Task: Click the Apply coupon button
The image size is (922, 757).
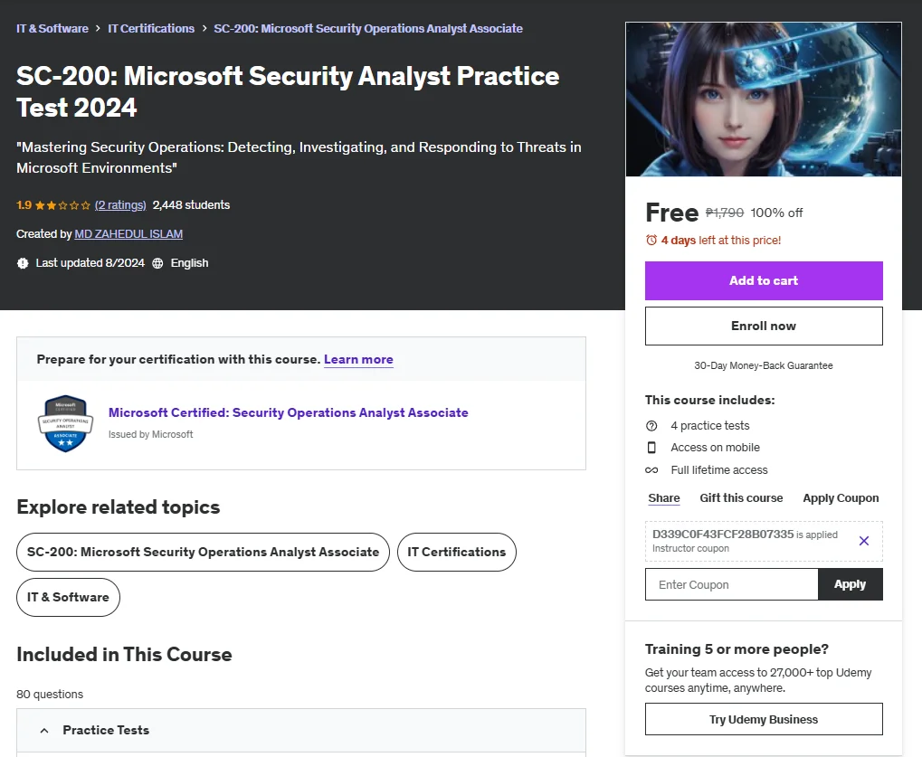Action: coord(851,585)
